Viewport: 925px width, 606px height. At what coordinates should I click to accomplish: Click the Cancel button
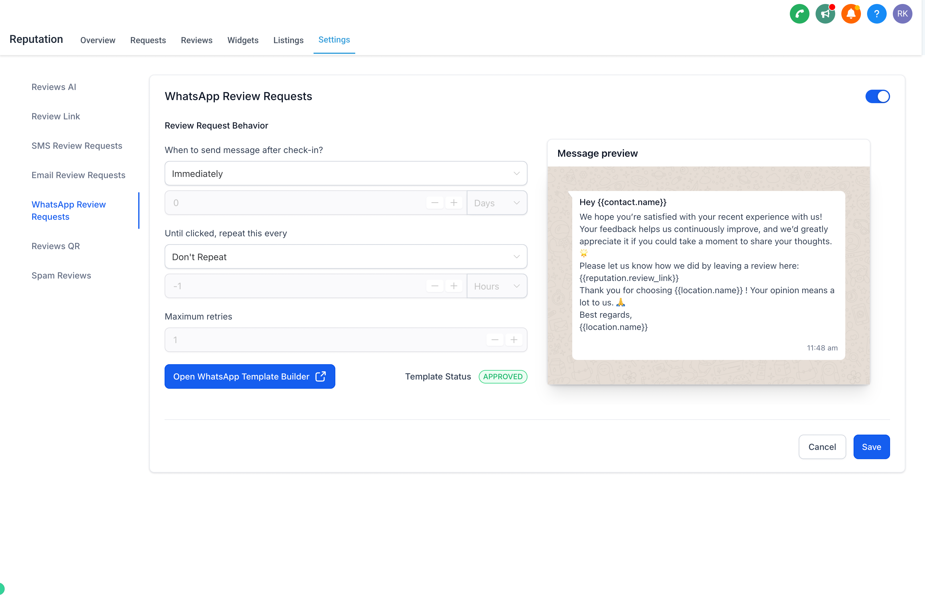pyautogui.click(x=822, y=447)
